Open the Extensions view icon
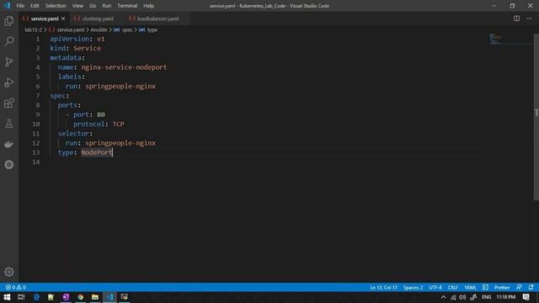The image size is (539, 303). [x=9, y=103]
